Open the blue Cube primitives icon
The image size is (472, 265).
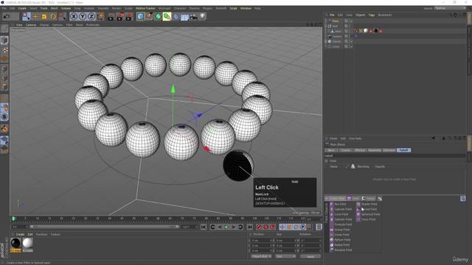tap(140, 16)
